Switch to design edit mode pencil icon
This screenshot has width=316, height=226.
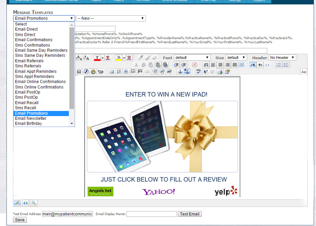click(x=17, y=203)
